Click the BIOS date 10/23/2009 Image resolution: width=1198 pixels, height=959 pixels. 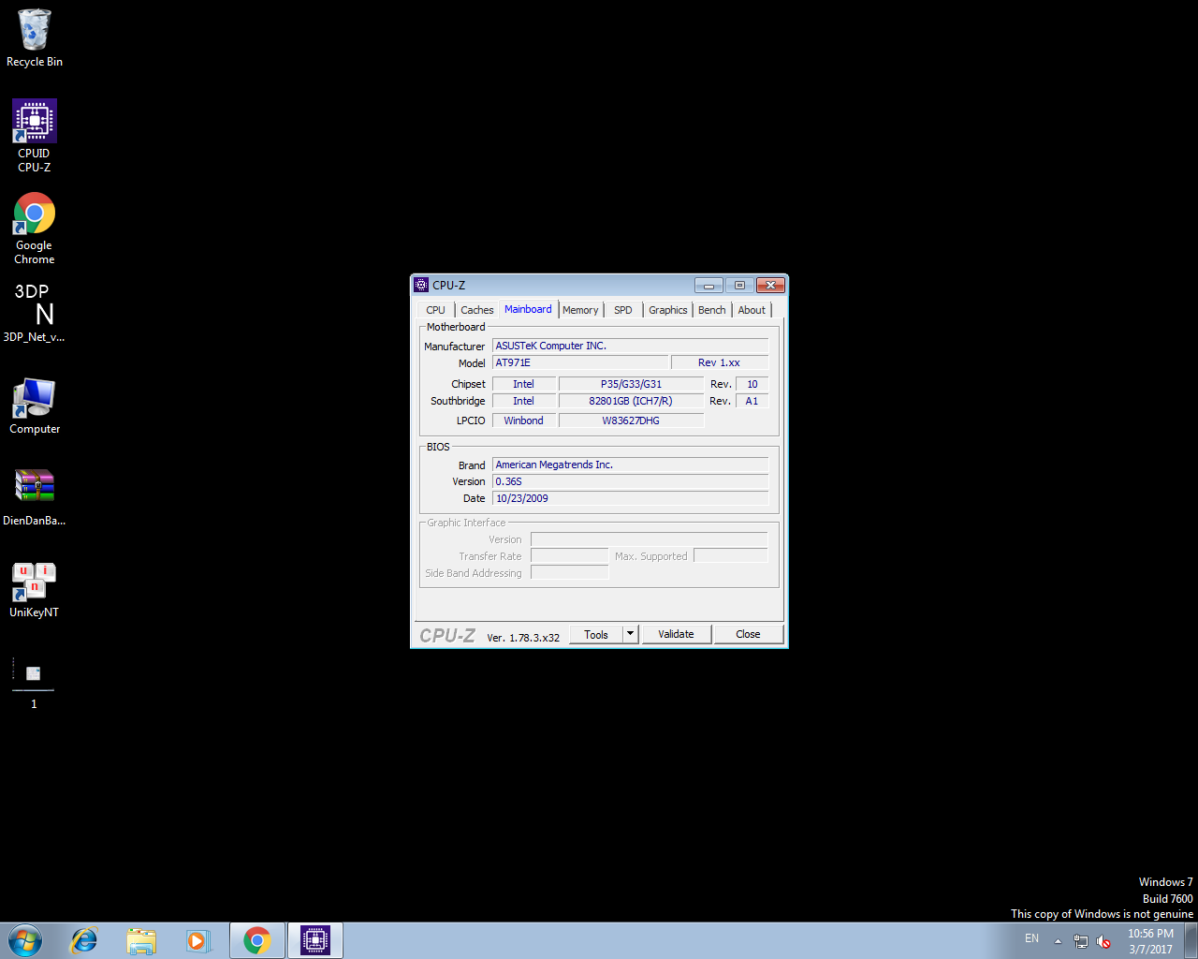(630, 498)
